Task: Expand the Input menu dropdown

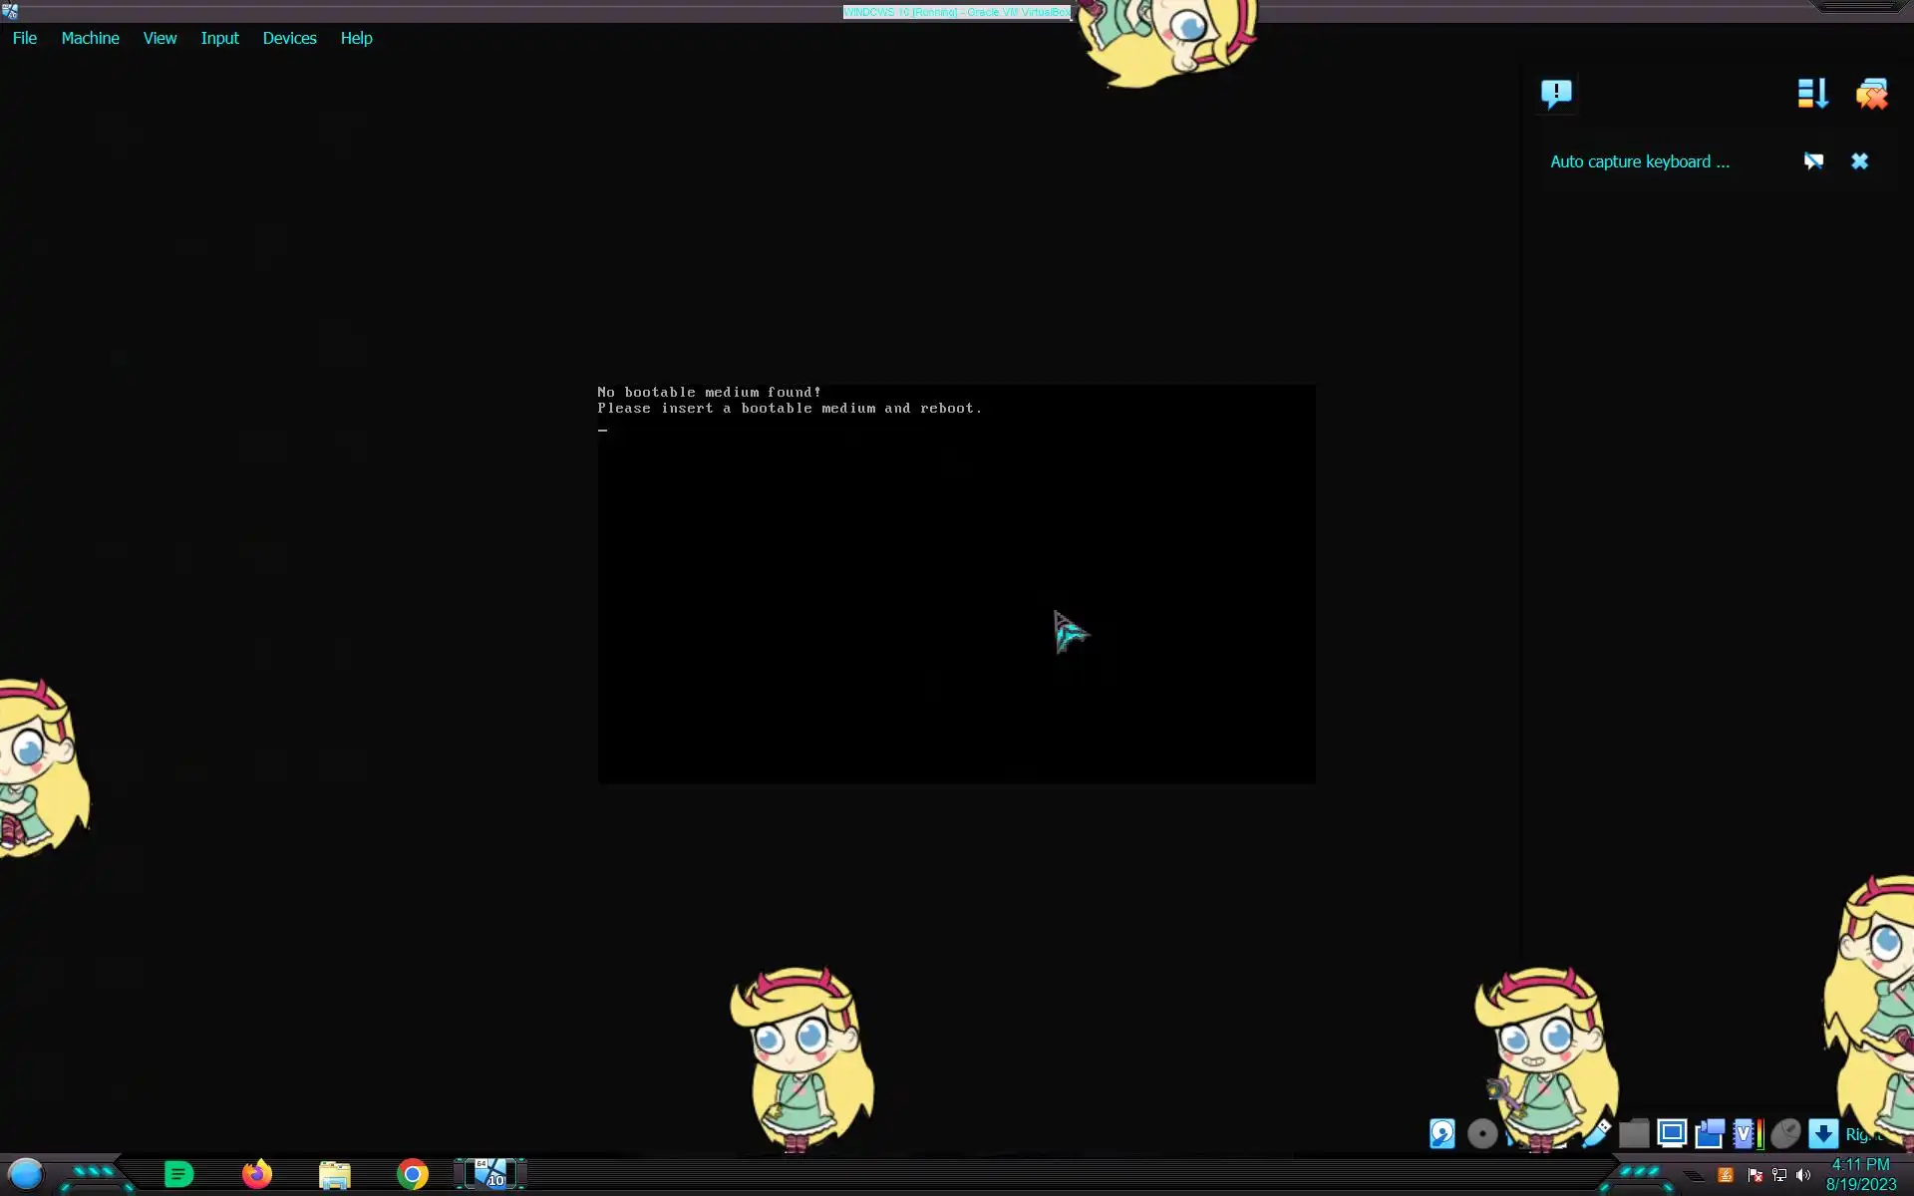Action: 219,38
